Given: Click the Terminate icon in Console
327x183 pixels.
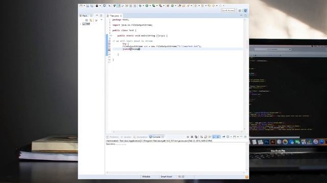Looking at the screenshot, I should click(188, 137).
